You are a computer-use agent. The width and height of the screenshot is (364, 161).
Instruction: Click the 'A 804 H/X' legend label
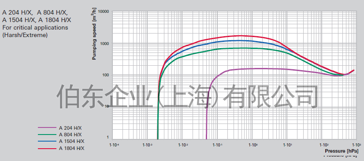[x=71, y=135]
